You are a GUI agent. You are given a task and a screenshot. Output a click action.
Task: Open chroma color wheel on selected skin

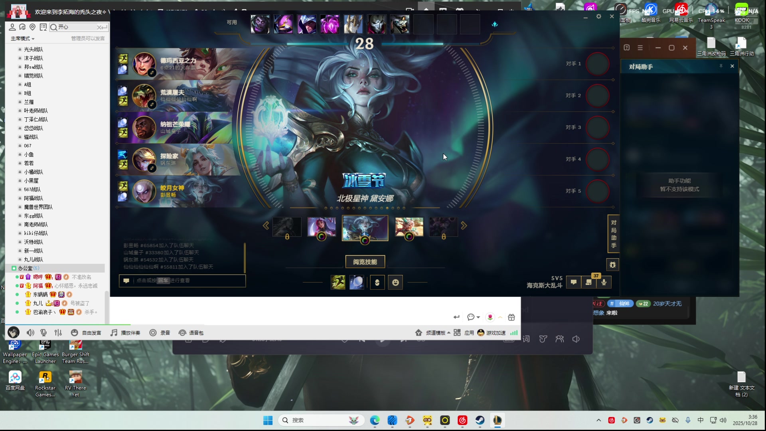click(365, 240)
